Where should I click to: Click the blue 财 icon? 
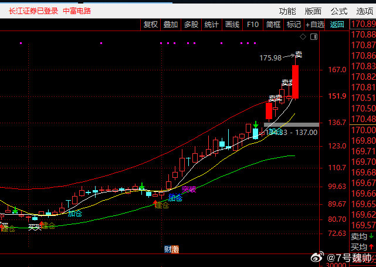coord(168,249)
